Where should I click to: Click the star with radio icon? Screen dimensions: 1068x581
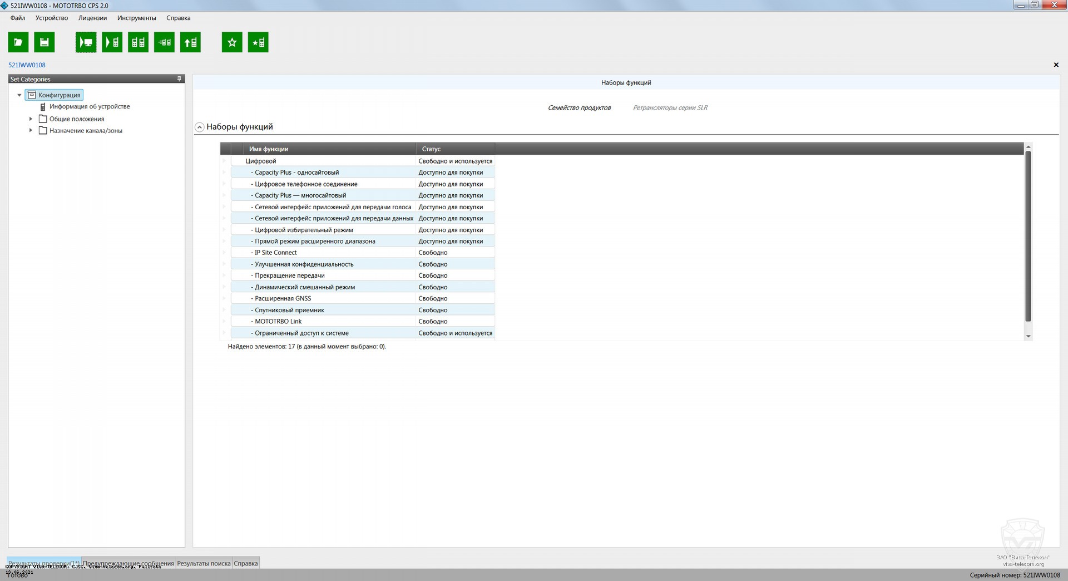coord(258,42)
